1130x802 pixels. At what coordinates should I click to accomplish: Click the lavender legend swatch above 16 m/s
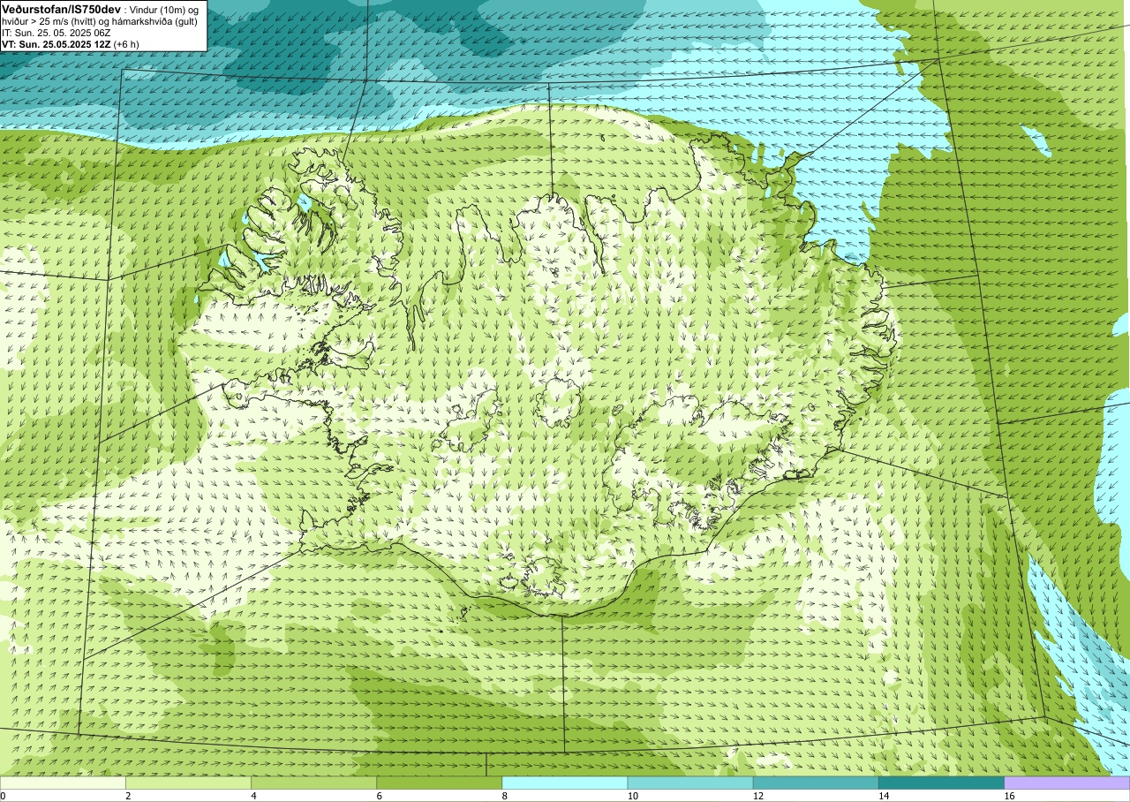[x=1067, y=783]
